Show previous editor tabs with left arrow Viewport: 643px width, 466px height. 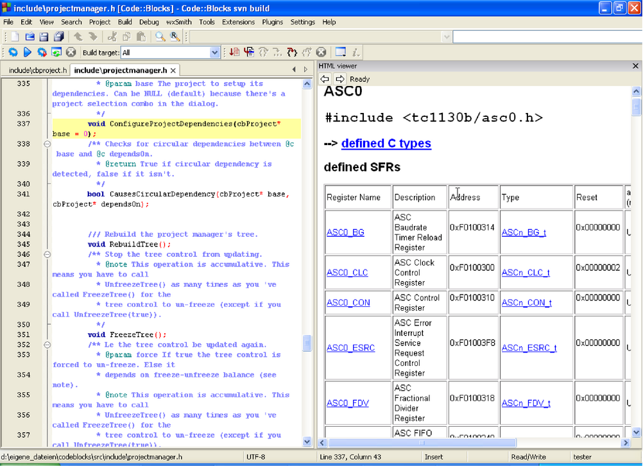point(294,70)
